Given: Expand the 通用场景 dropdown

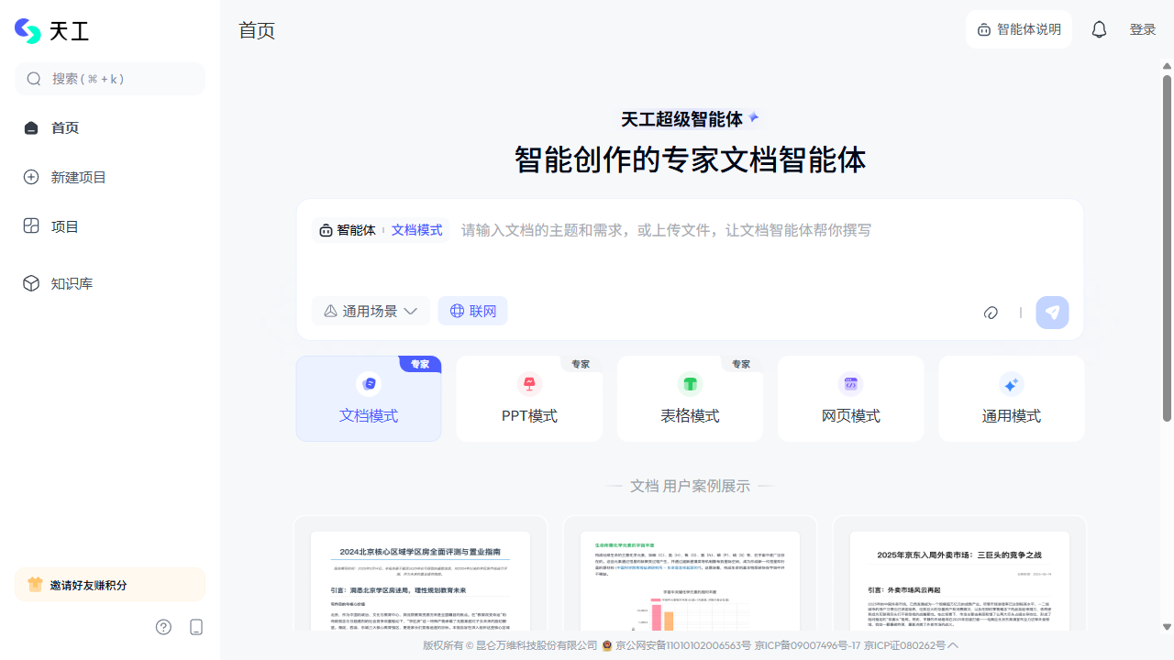Looking at the screenshot, I should tap(371, 312).
